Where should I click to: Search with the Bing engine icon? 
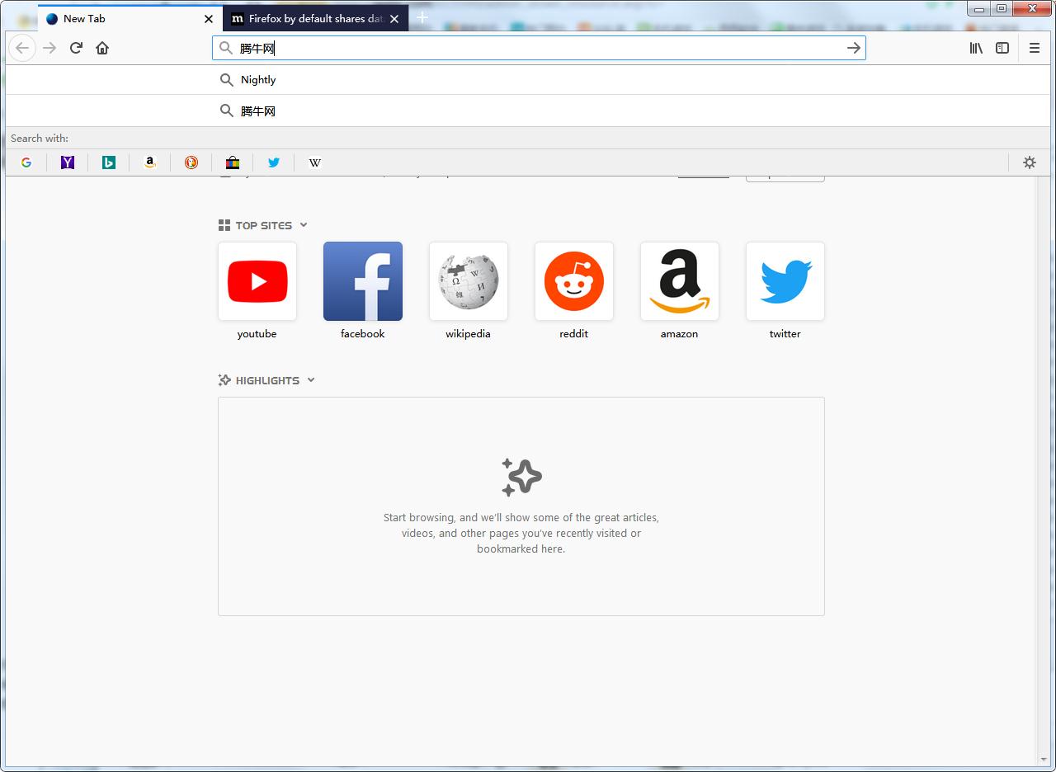coord(109,162)
